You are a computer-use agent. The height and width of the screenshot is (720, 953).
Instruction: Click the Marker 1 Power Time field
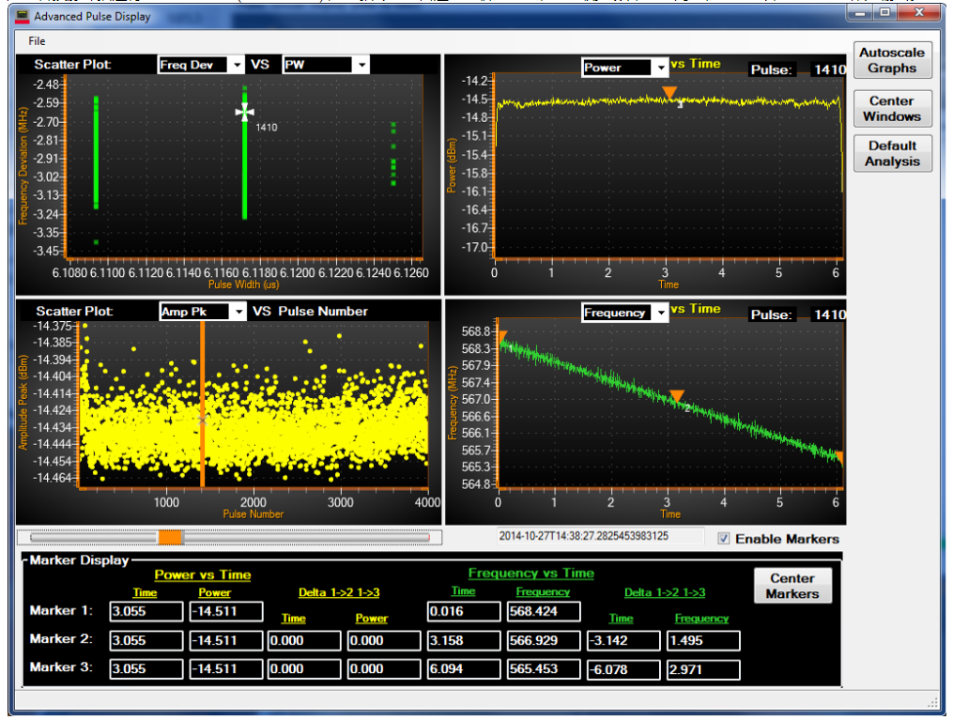coord(146,612)
